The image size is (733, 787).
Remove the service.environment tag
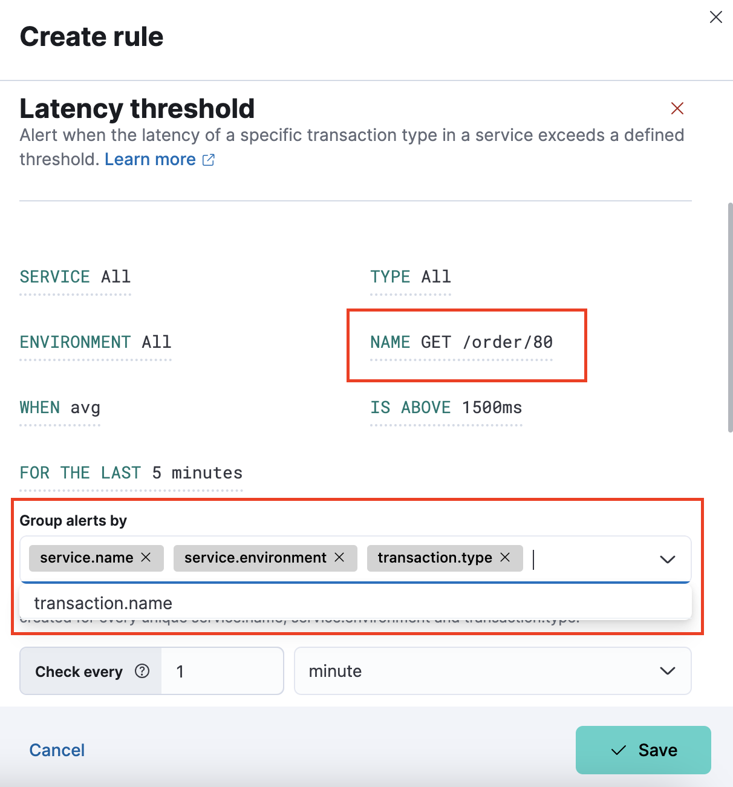point(339,557)
